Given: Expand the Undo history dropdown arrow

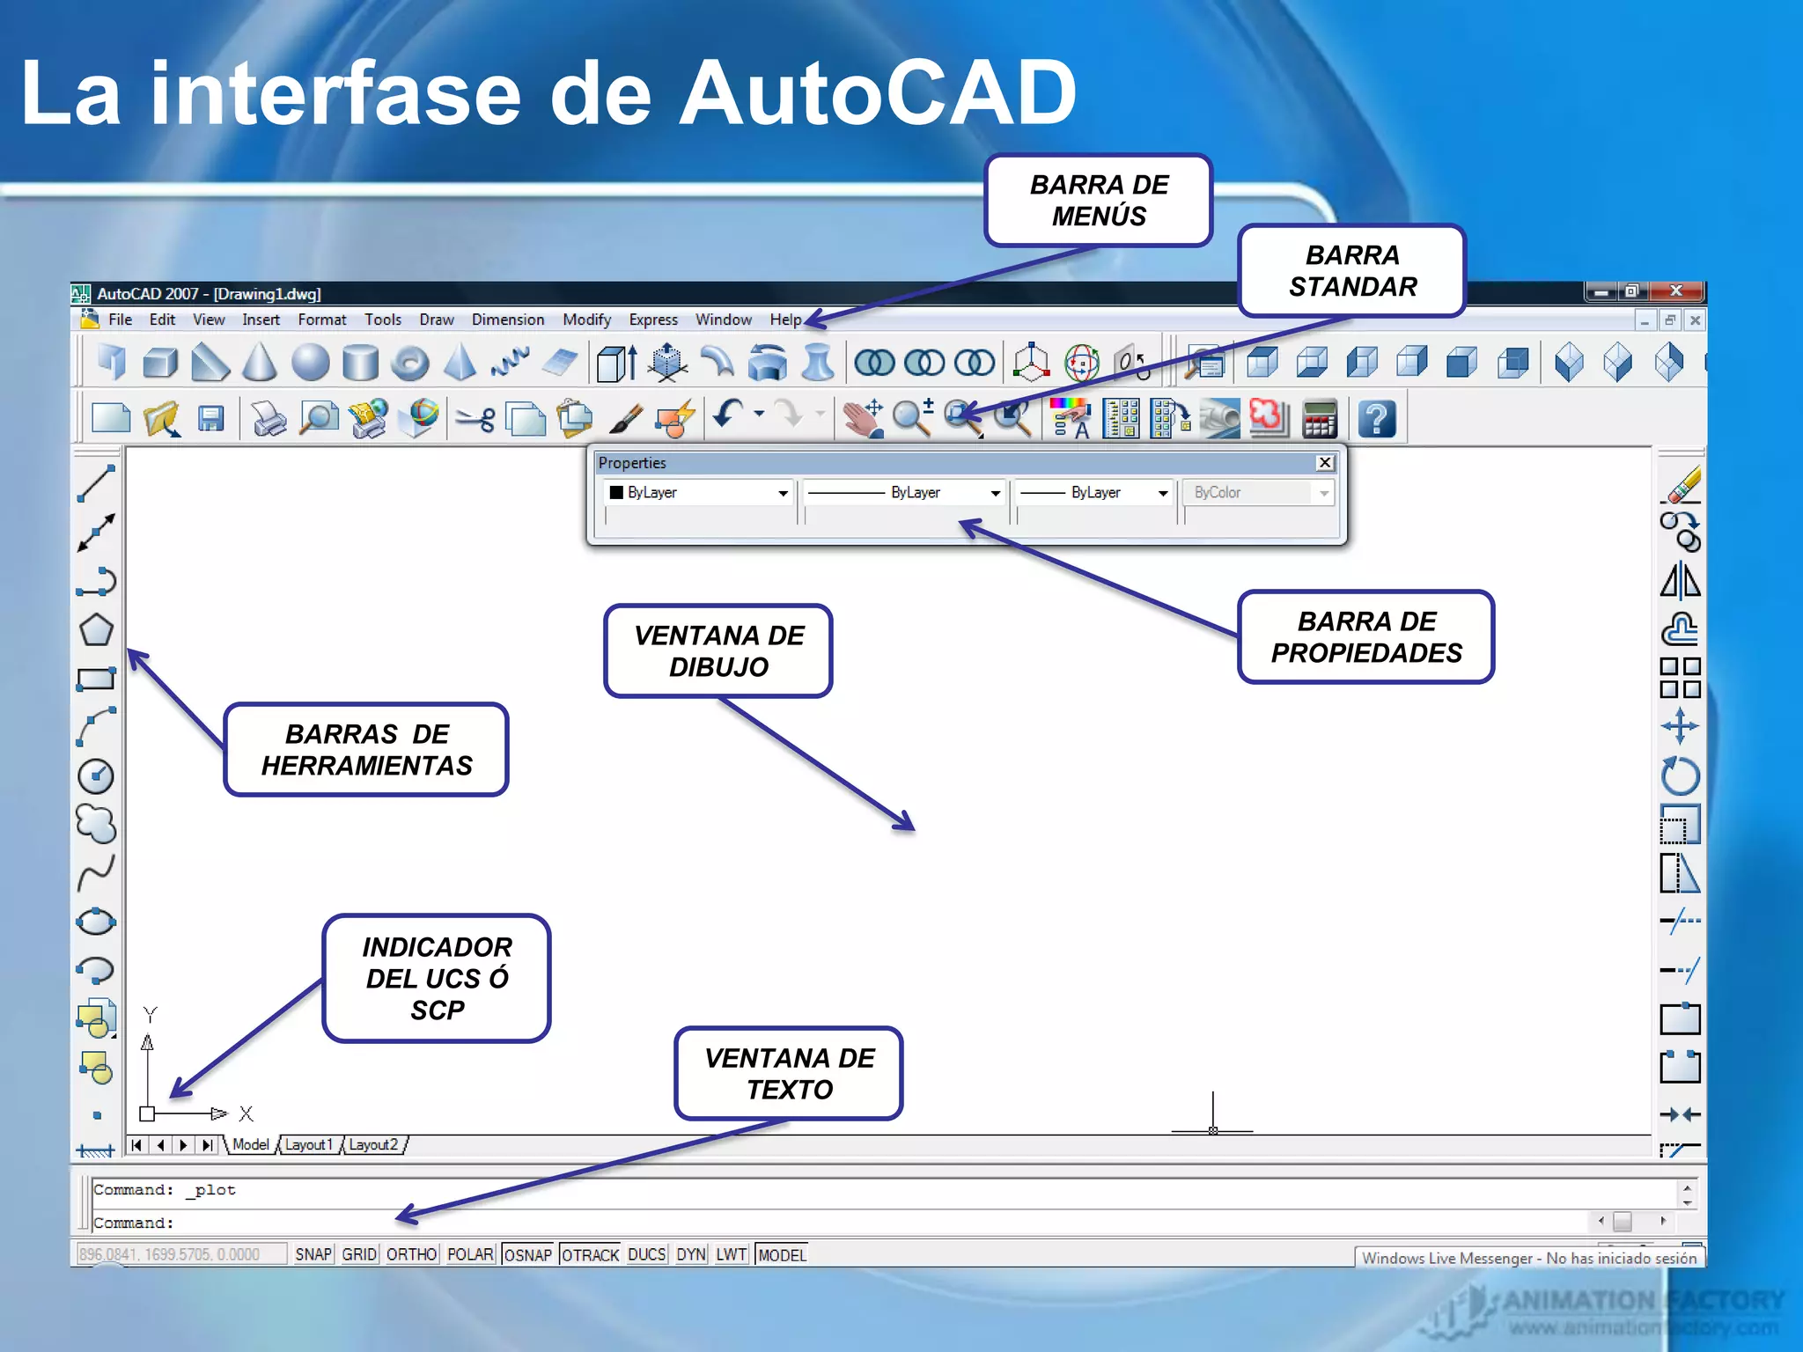Looking at the screenshot, I should [x=759, y=413].
